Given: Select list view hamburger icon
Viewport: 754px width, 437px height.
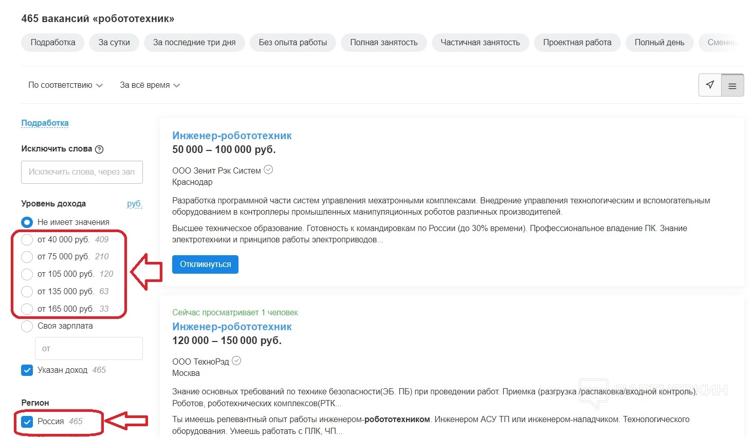Looking at the screenshot, I should (732, 86).
